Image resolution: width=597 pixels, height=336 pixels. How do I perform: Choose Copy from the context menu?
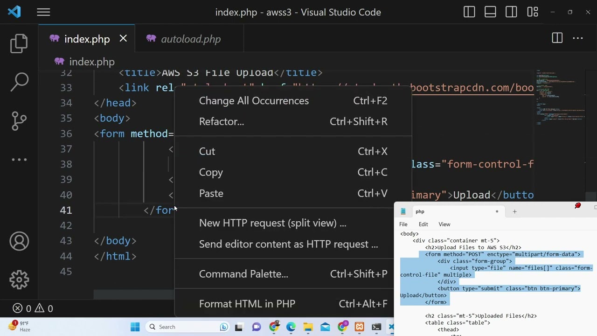[x=211, y=172]
